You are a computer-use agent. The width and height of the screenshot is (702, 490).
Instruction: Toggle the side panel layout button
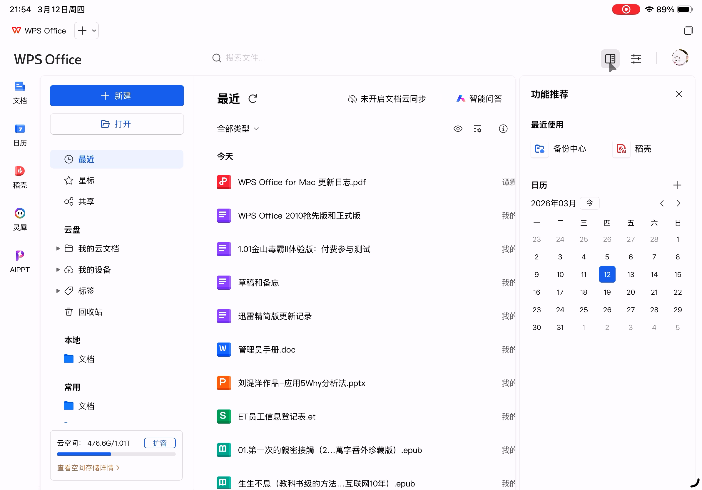point(610,58)
